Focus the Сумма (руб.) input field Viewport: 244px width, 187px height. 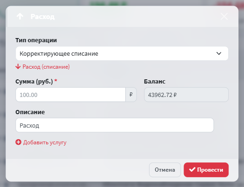70,95
